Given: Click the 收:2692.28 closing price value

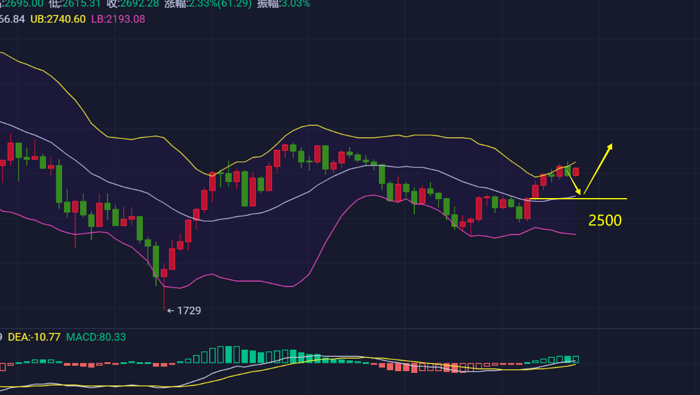Looking at the screenshot, I should [x=133, y=4].
